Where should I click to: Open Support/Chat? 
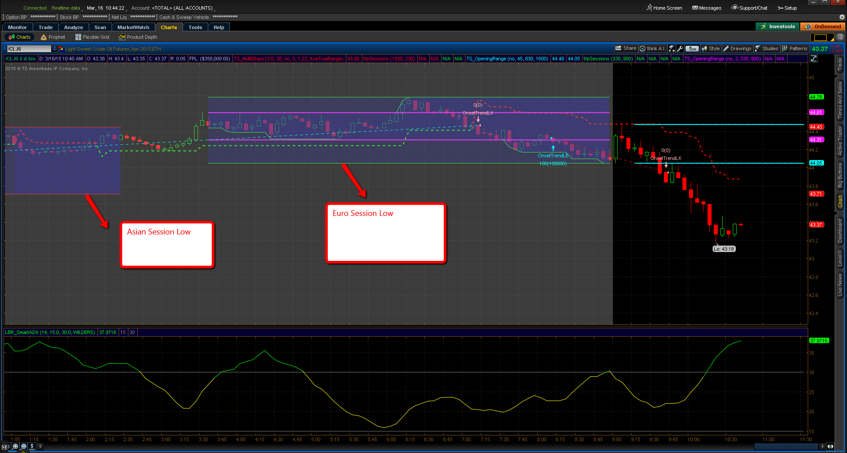(750, 8)
